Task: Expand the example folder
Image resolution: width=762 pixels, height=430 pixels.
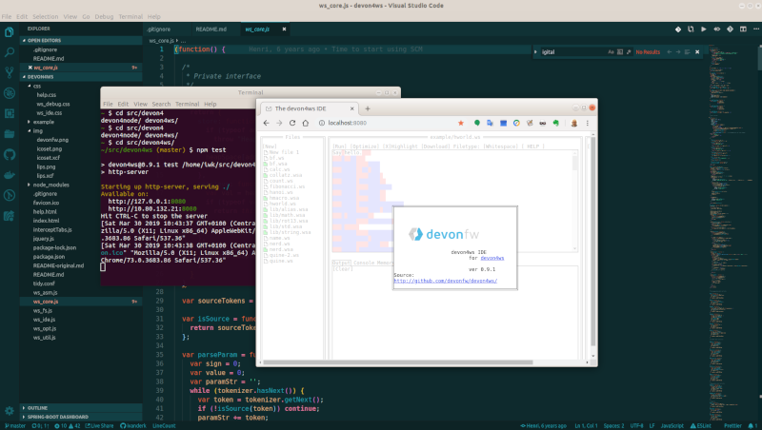Action: click(x=43, y=122)
